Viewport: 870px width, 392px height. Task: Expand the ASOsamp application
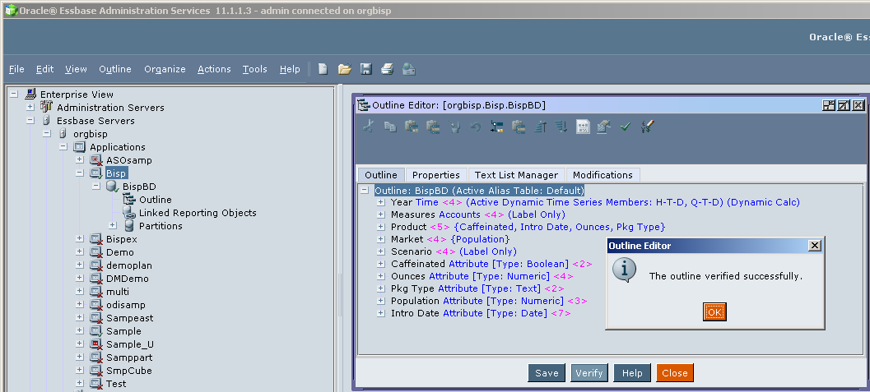click(79, 160)
